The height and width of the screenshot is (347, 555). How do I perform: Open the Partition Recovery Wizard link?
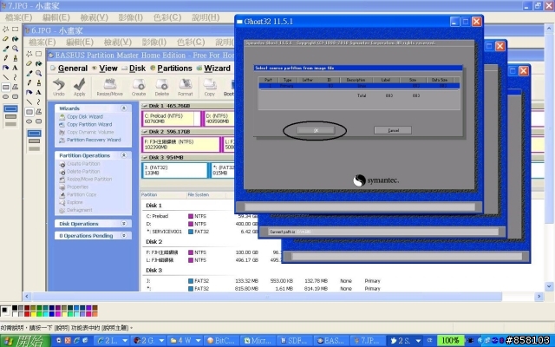pos(94,140)
